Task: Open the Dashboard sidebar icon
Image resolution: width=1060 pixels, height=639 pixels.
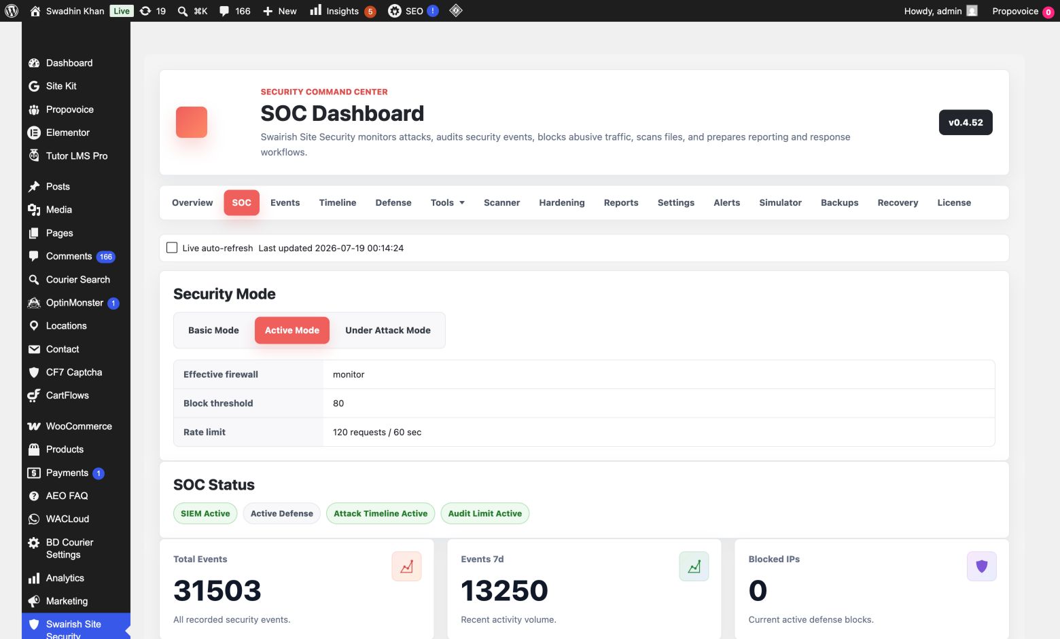Action: (34, 63)
